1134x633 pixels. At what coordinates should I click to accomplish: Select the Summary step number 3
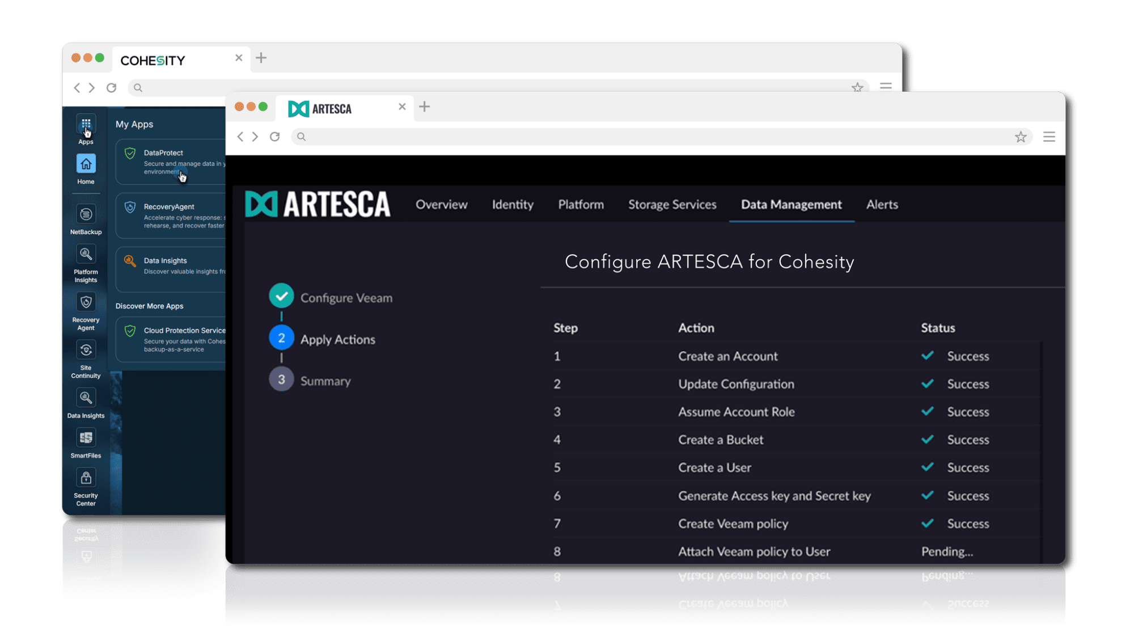(x=281, y=379)
